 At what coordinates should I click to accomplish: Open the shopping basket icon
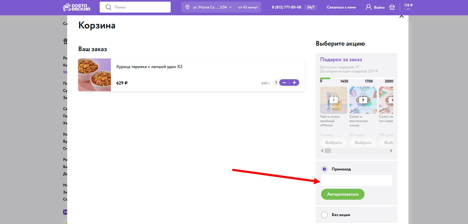point(392,7)
